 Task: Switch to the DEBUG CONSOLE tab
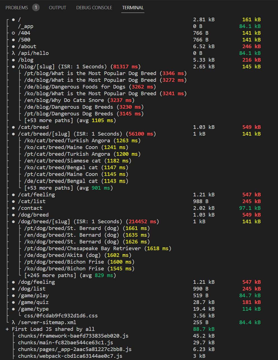point(94,8)
